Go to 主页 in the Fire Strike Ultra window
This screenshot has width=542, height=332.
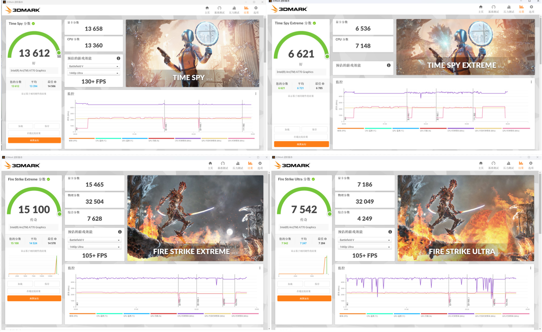[481, 165]
